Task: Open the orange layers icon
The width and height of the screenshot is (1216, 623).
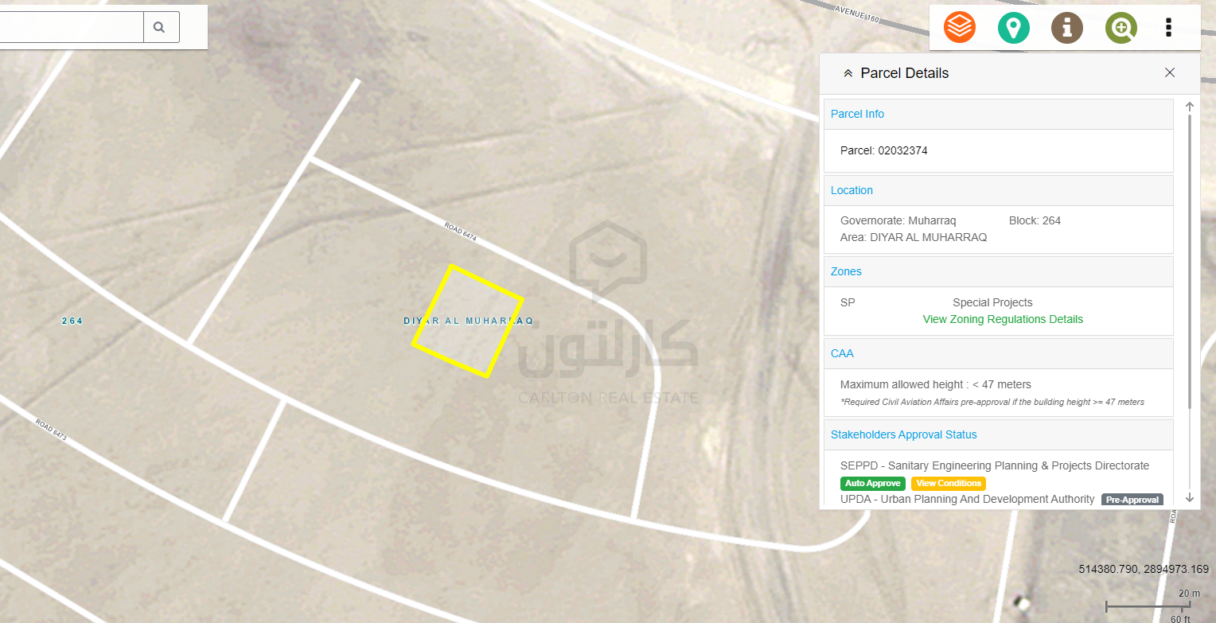Action: point(960,28)
